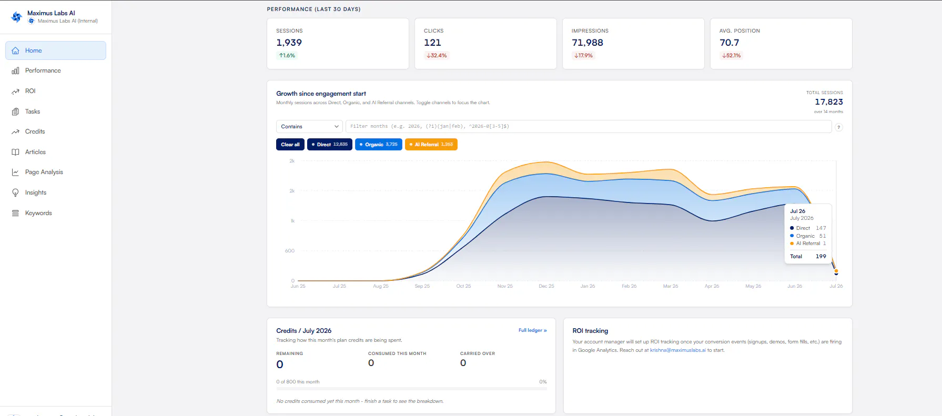Viewport: 942px width, 416px height.
Task: Toggle the Direct channel chip
Action: click(330, 144)
